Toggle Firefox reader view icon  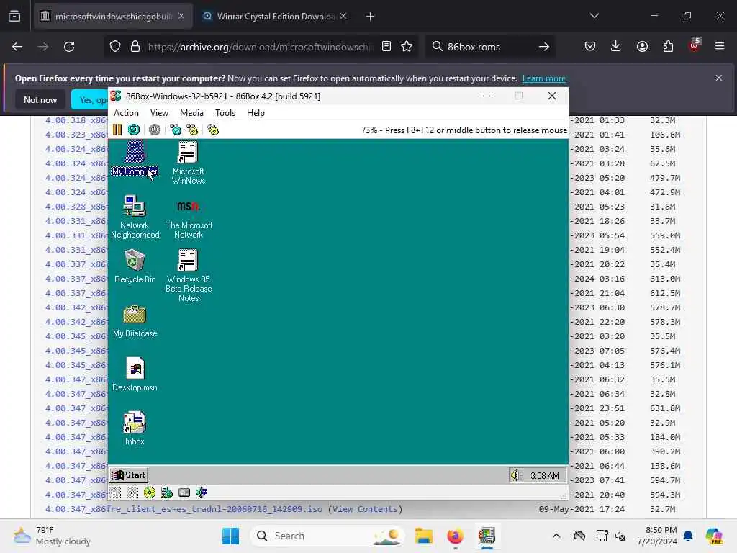pyautogui.click(x=386, y=46)
